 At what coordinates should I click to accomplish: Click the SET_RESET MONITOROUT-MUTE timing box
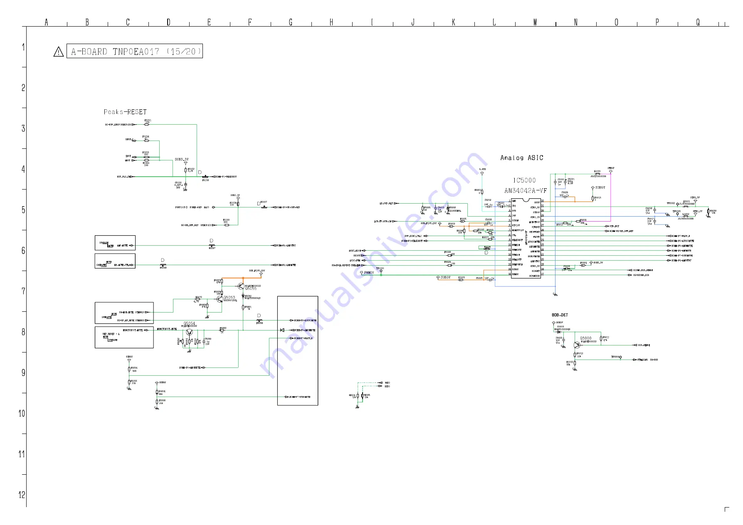pos(124,337)
